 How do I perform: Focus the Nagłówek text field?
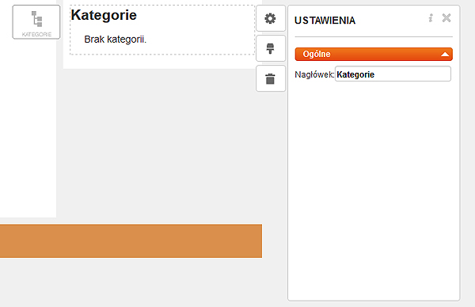(x=393, y=74)
